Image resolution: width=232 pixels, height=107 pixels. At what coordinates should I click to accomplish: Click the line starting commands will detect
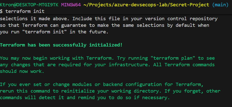(x=85, y=98)
